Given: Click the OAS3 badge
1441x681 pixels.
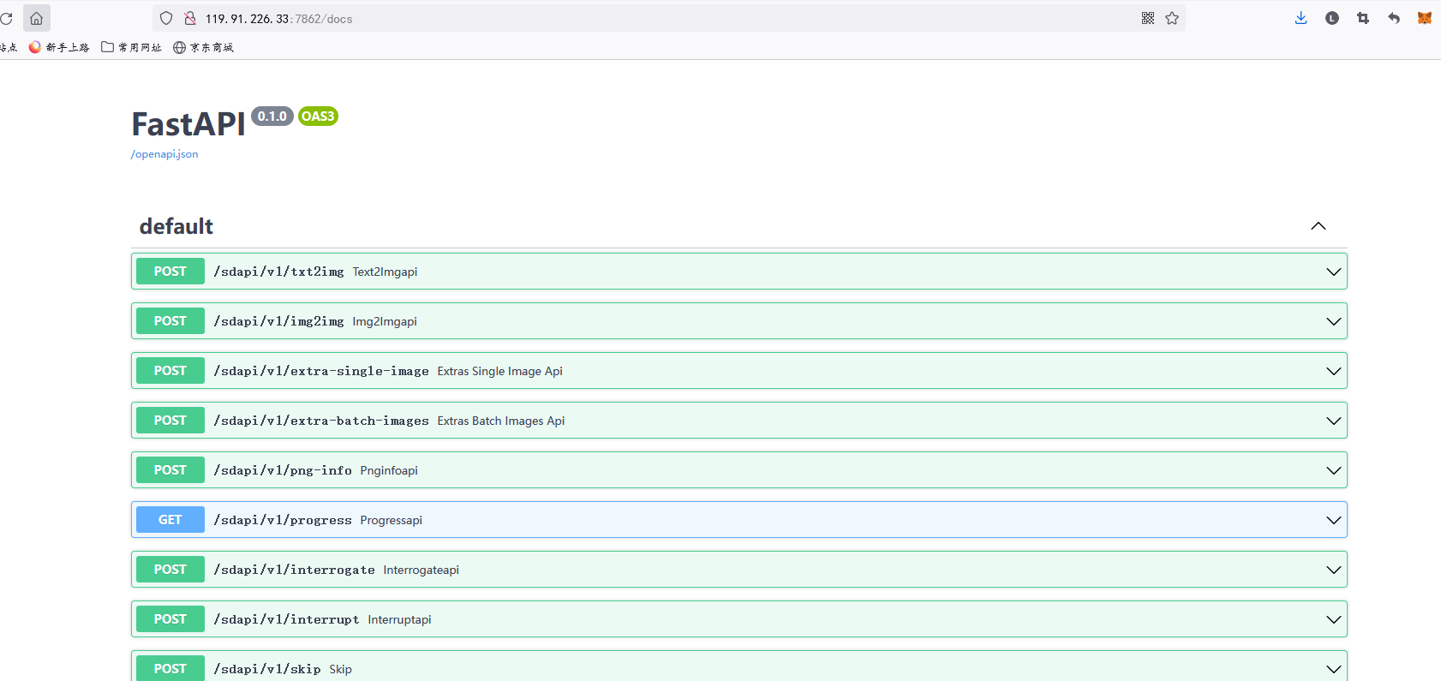Looking at the screenshot, I should [x=318, y=116].
